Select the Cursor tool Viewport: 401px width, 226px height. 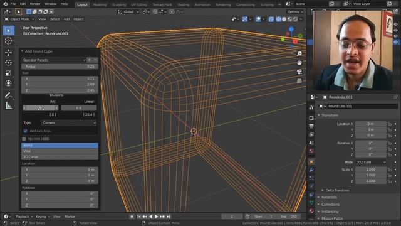click(8, 40)
